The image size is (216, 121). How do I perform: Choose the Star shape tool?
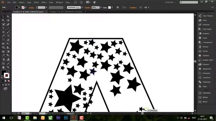pyautogui.click(x=3, y=32)
